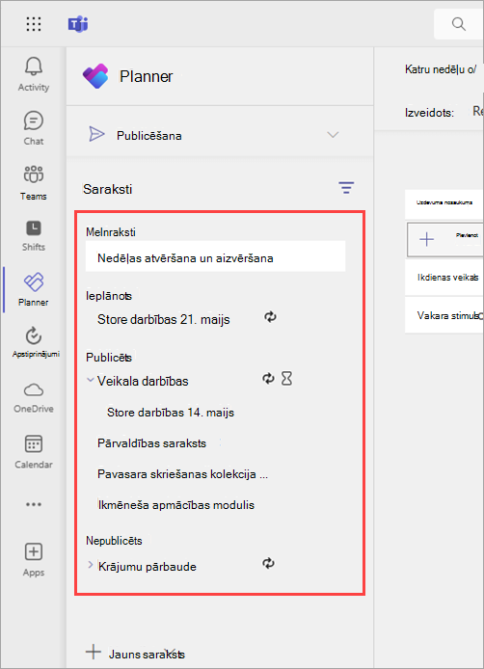Open Pavasara skriešanas kolekcija list
Image resolution: width=484 pixels, height=669 pixels.
point(182,474)
